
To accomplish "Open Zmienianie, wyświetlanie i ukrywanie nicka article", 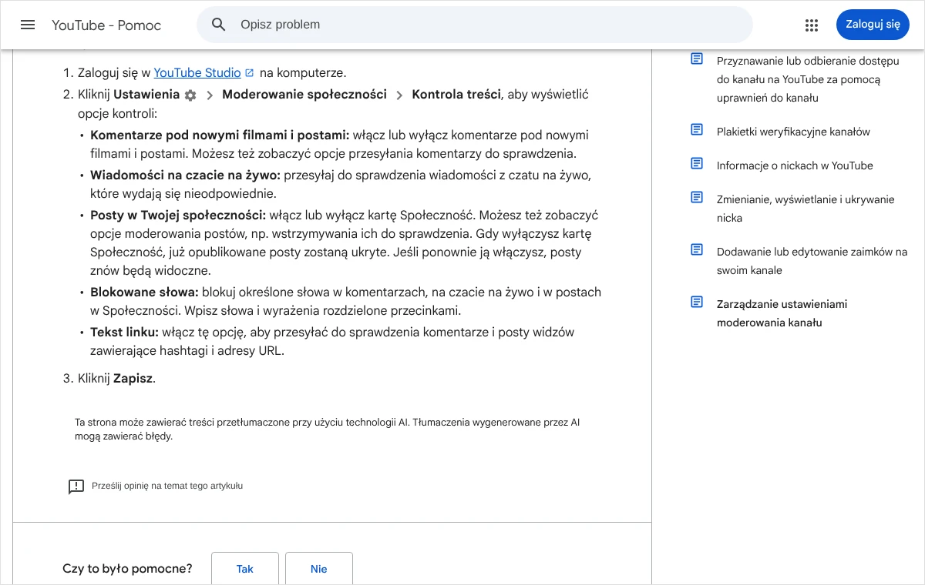I will coord(806,209).
